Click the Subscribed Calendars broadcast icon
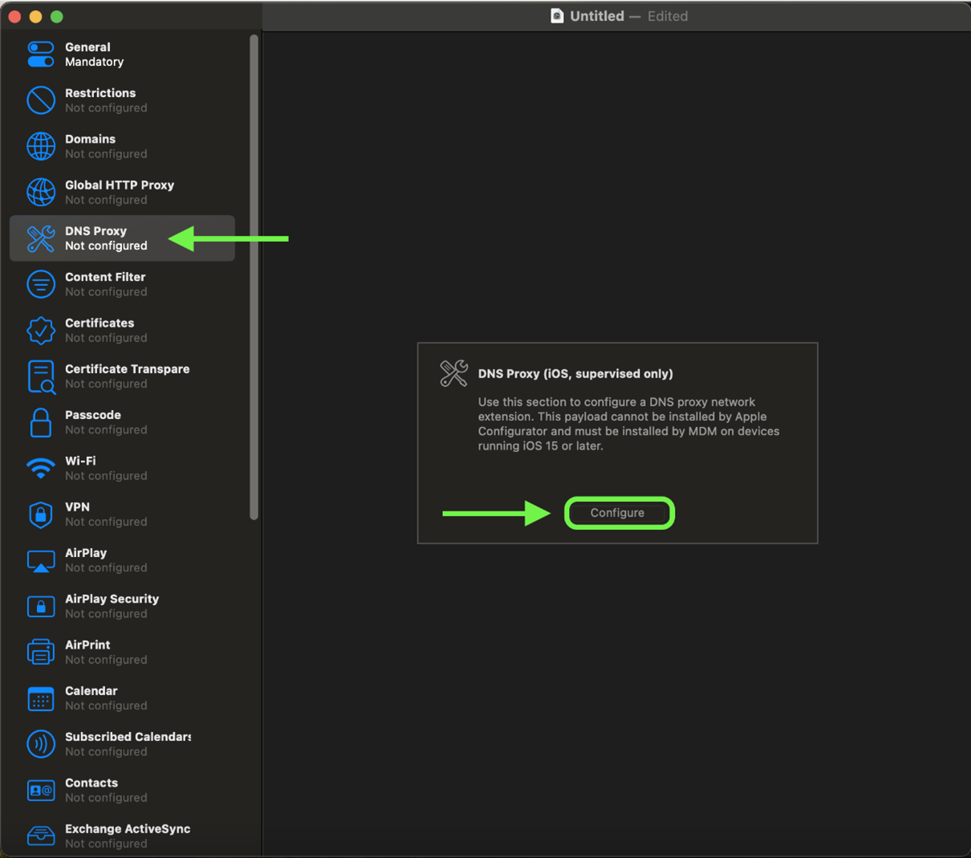Viewport: 971px width, 858px height. [x=41, y=744]
